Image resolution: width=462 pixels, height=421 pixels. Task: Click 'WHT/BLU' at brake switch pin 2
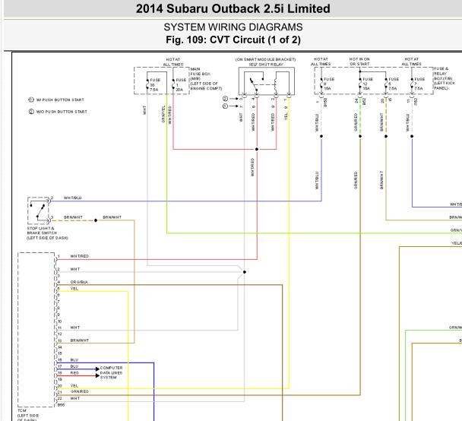tap(72, 198)
